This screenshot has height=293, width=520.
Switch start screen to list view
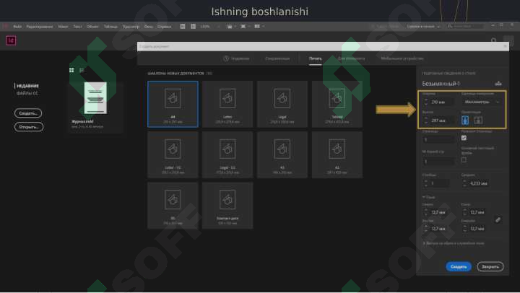click(82, 70)
